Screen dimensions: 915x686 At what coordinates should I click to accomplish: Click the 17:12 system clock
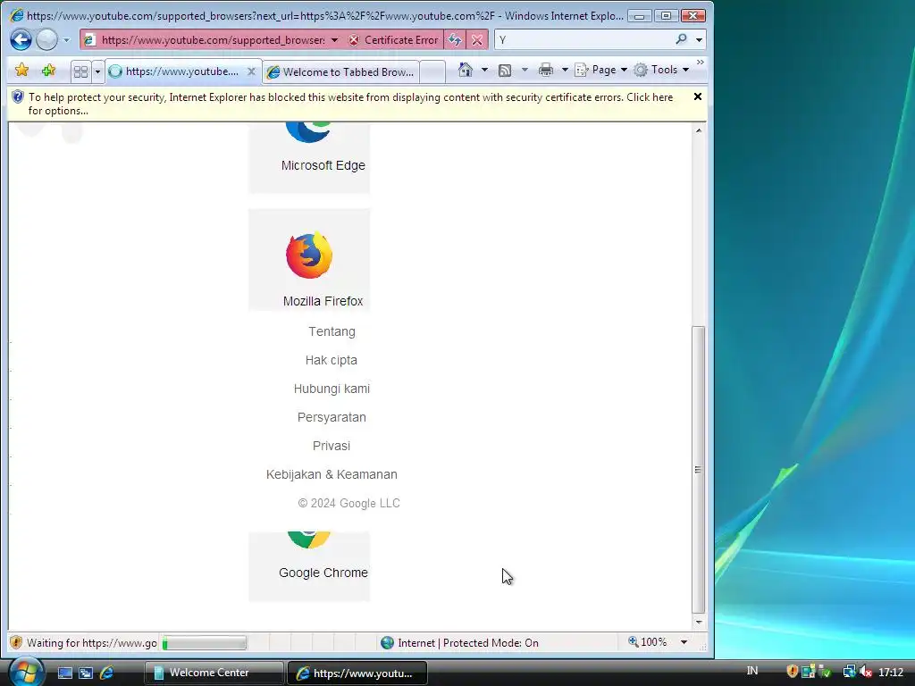coord(891,672)
